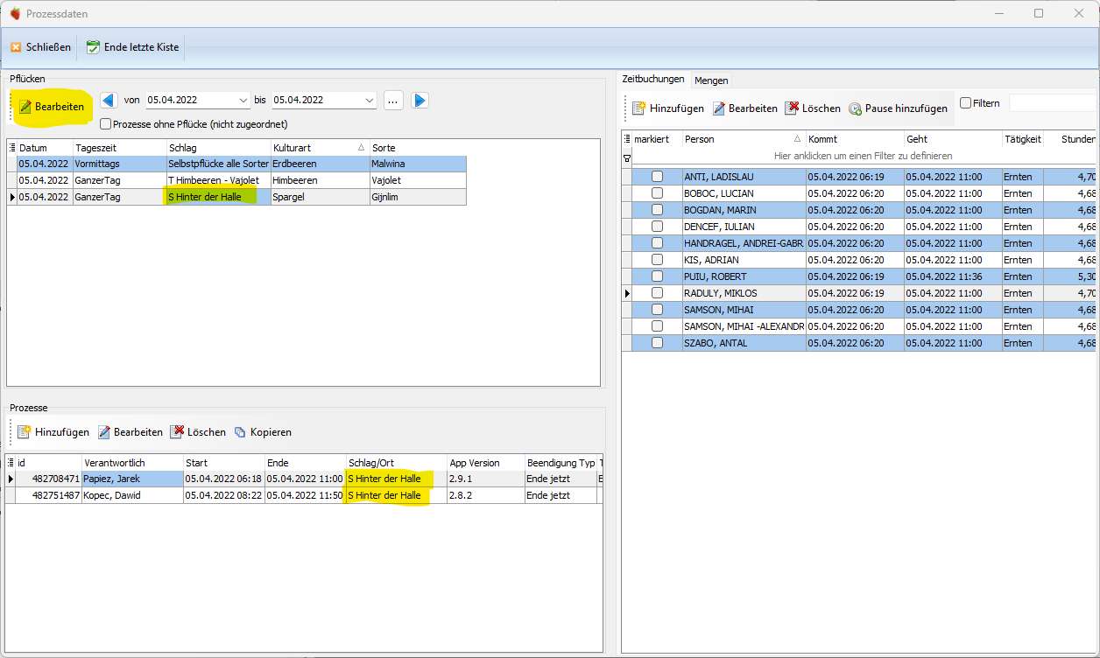Mark checkbox for SAMSON, MIHAI -ALEXANDR
Viewport: 1100px width, 658px height.
(x=657, y=326)
